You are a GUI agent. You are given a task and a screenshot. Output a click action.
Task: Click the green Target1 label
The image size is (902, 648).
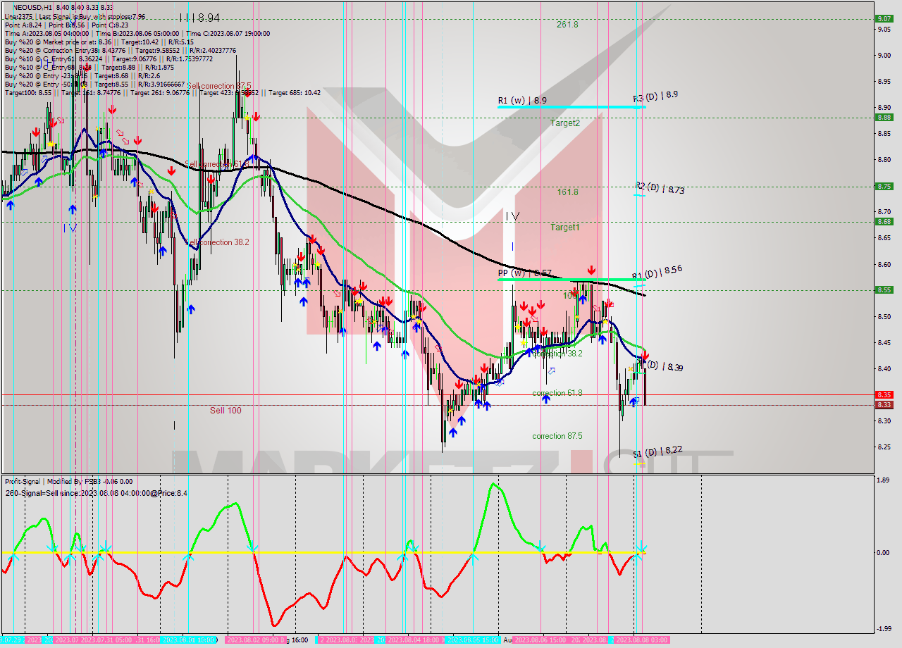tap(565, 227)
